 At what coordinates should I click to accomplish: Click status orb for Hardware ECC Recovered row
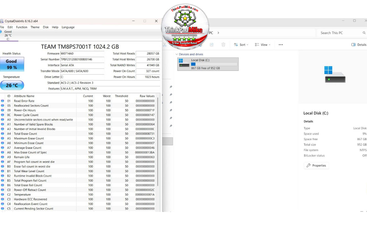3,199
